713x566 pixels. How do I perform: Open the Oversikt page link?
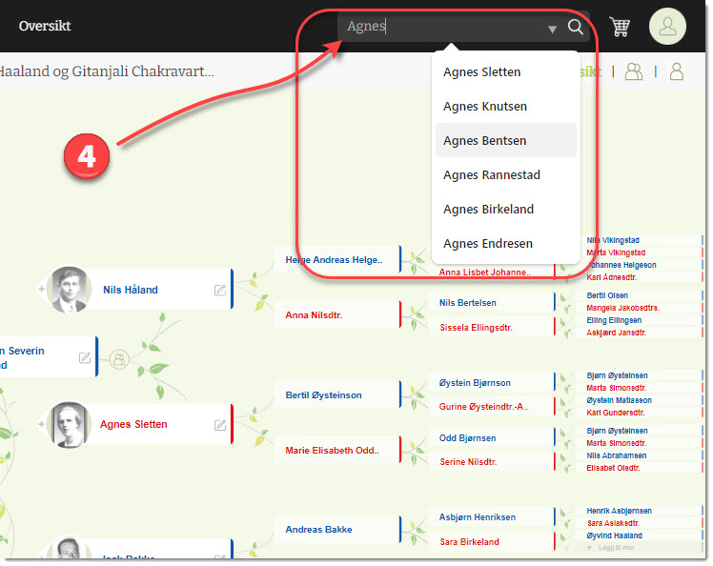(x=45, y=26)
